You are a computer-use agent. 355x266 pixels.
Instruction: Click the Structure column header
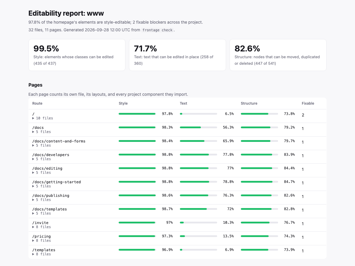[x=249, y=103]
